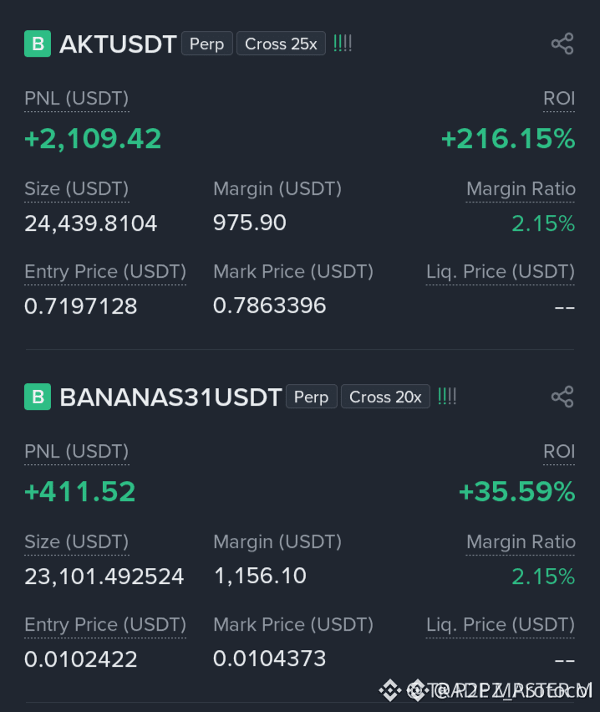The image size is (600, 712).
Task: Adjust the Cross 20x leverage badge
Action: (x=385, y=397)
